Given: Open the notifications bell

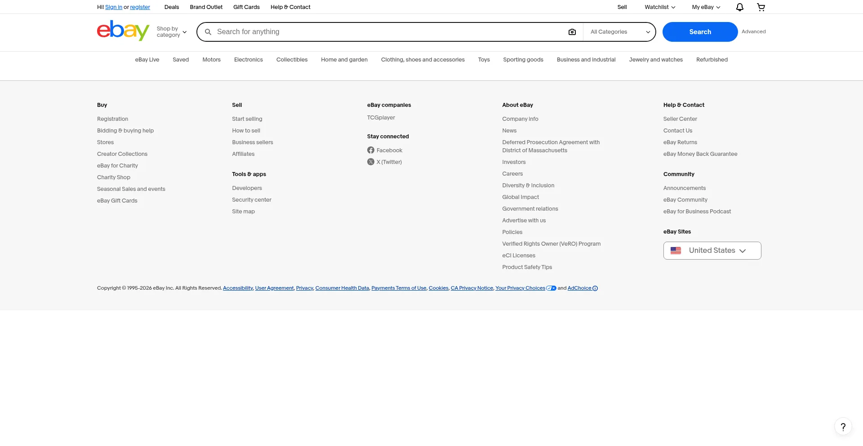Looking at the screenshot, I should 739,7.
